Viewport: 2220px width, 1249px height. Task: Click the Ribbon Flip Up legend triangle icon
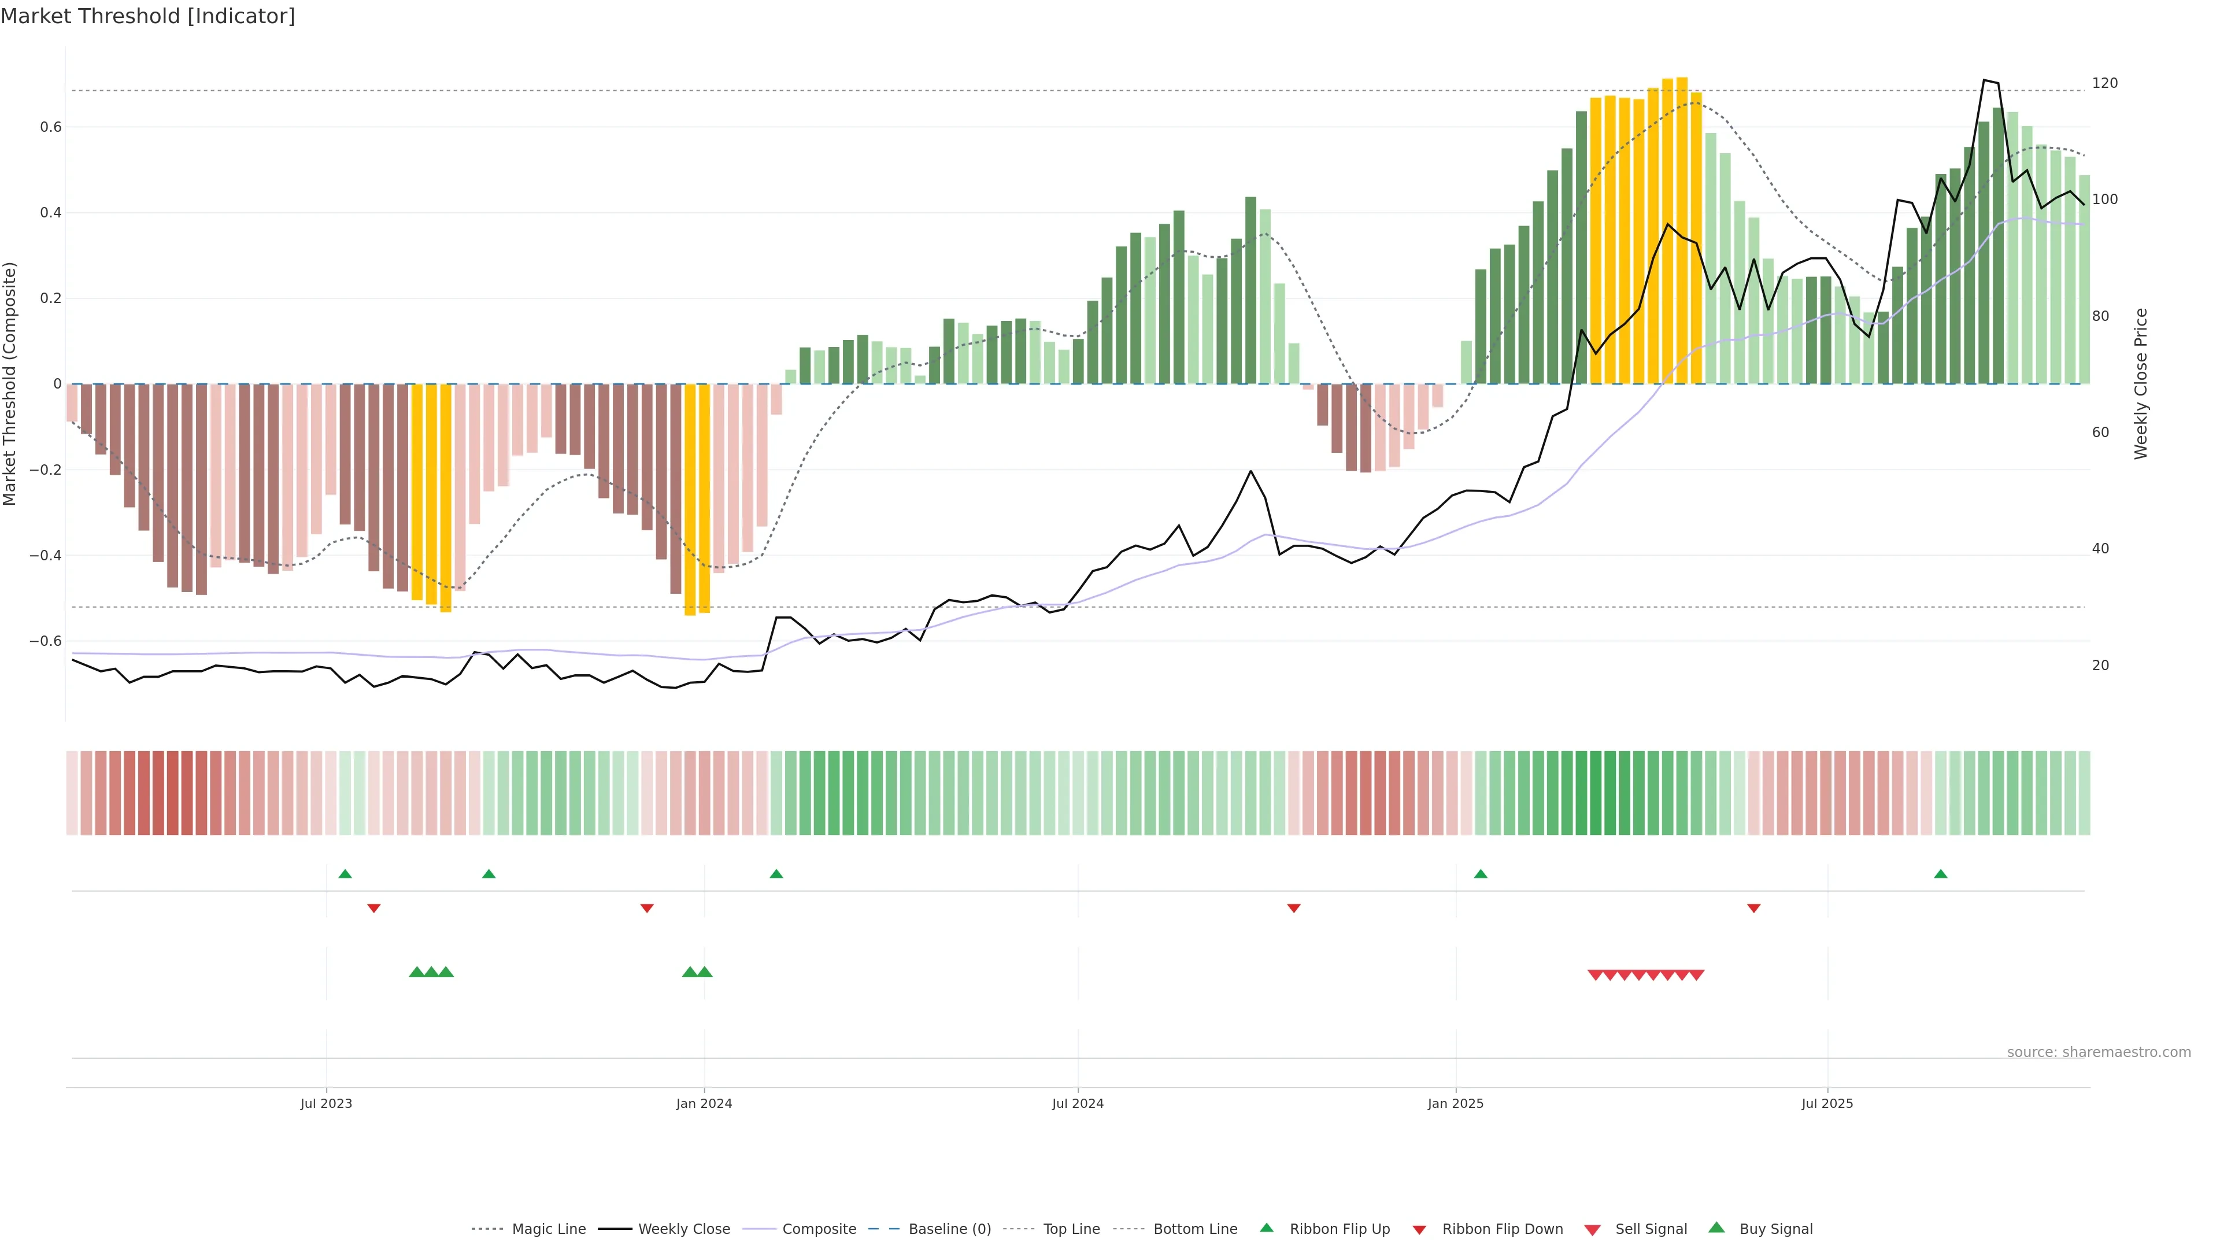pos(1266,1228)
